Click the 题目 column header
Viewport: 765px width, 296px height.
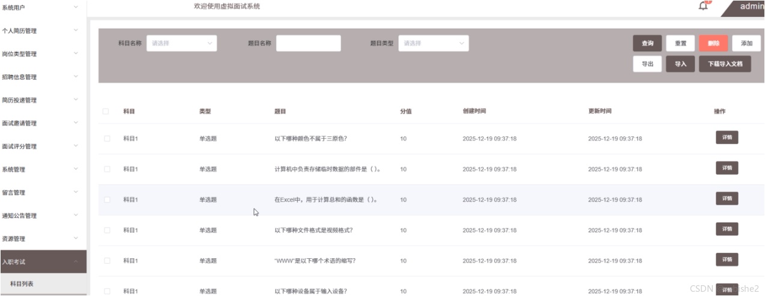coord(280,111)
